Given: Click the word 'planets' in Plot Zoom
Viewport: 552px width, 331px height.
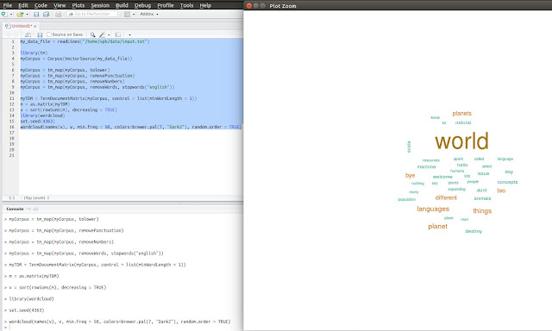Looking at the screenshot, I should (462, 113).
